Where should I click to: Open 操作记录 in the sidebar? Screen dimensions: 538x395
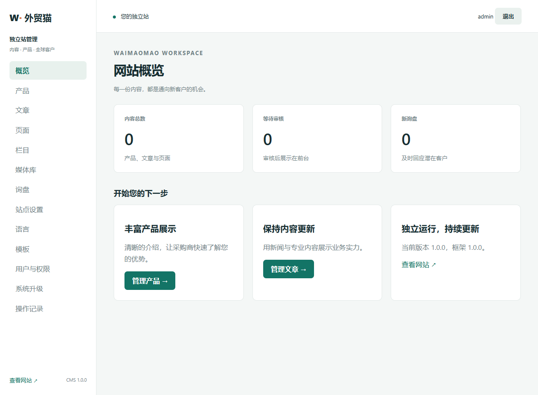[x=48, y=309]
